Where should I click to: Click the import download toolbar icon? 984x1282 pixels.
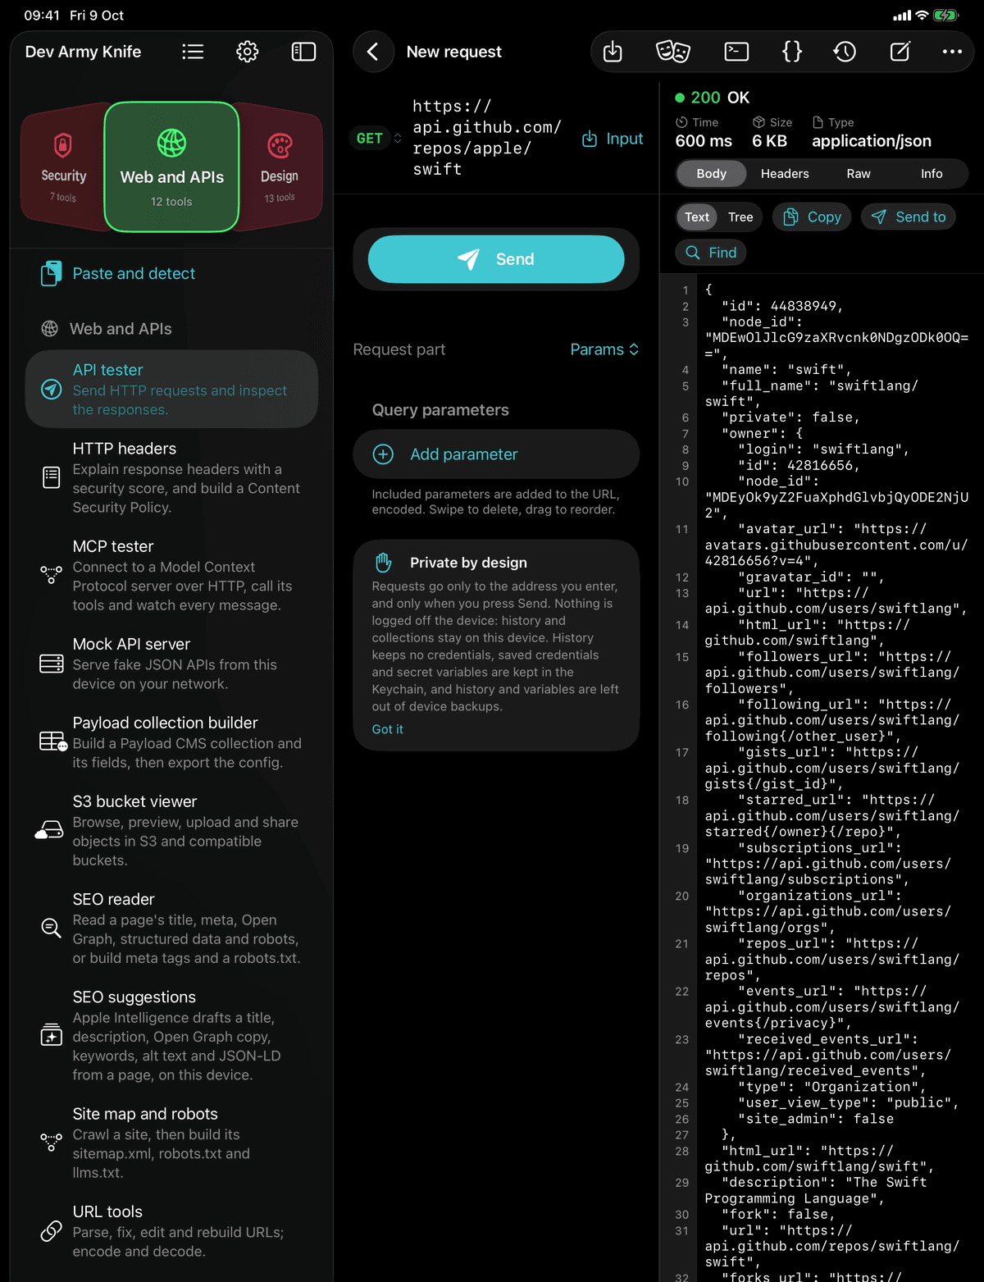tap(613, 52)
